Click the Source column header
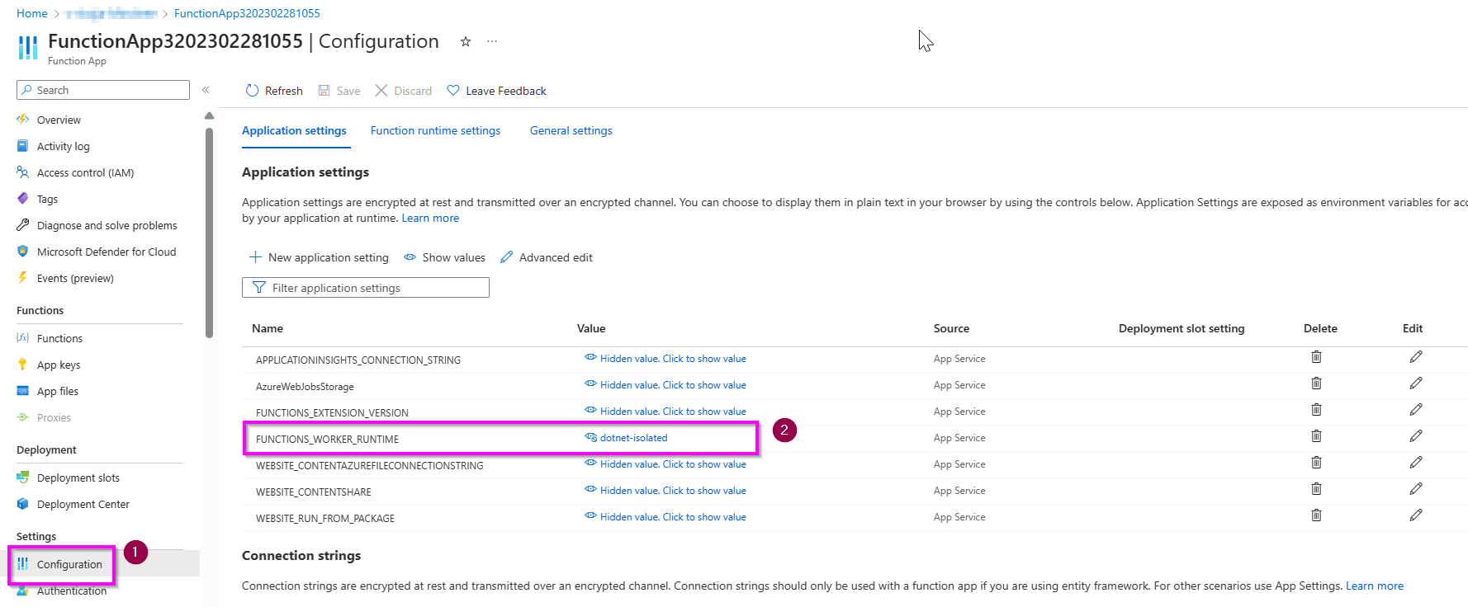The height and width of the screenshot is (607, 1468). (x=951, y=328)
